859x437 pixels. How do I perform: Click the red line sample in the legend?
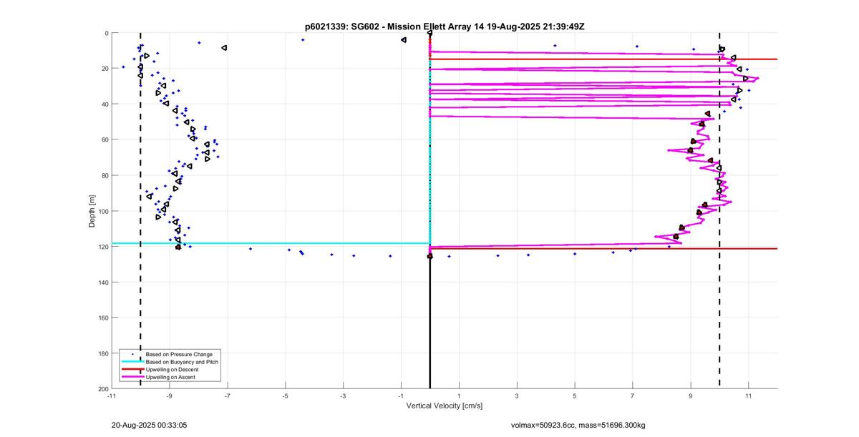tap(132, 369)
